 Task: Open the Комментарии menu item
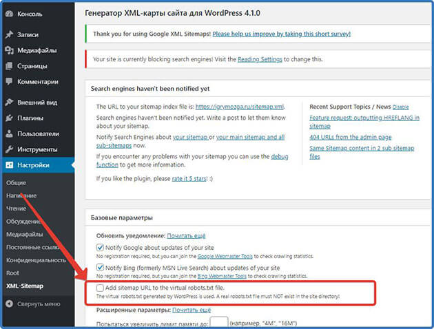coord(37,81)
